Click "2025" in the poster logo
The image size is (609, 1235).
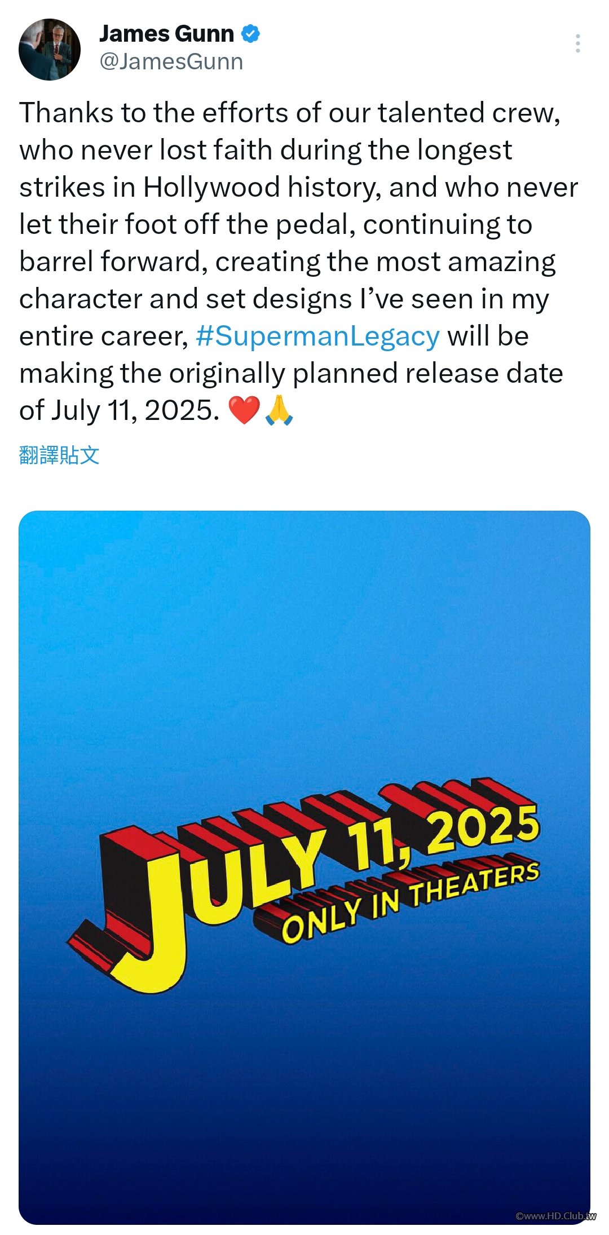(483, 829)
